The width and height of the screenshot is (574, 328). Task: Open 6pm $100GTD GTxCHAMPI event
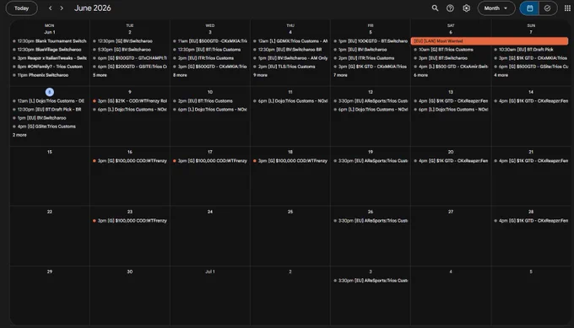click(130, 58)
